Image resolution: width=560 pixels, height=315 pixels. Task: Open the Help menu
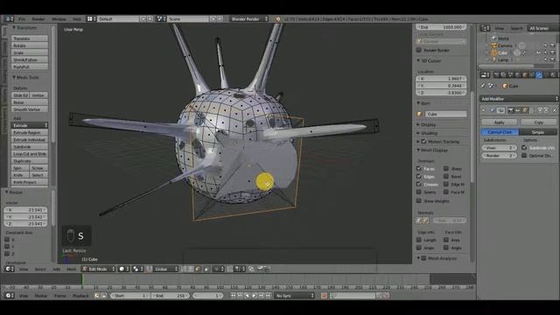pos(77,19)
